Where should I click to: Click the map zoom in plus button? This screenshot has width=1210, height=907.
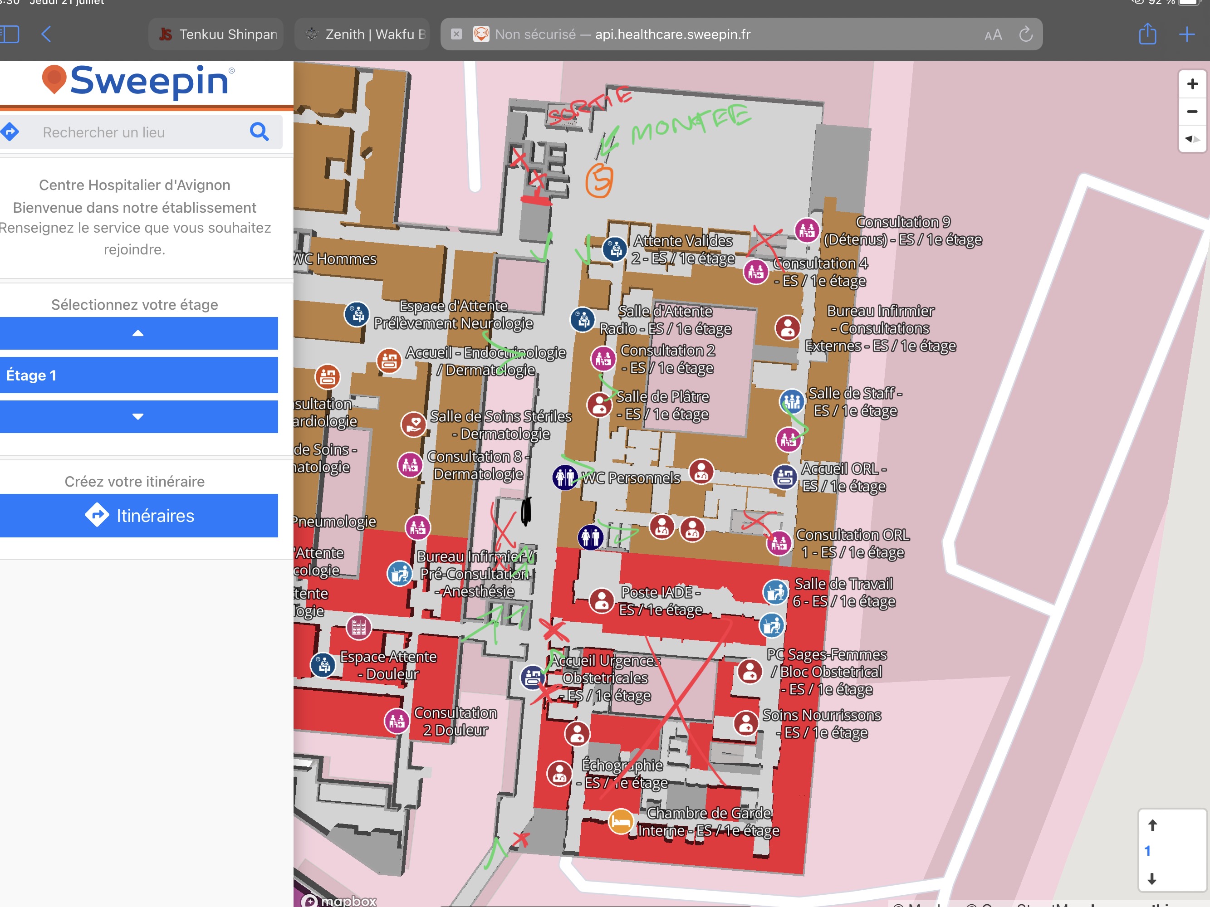click(x=1192, y=84)
